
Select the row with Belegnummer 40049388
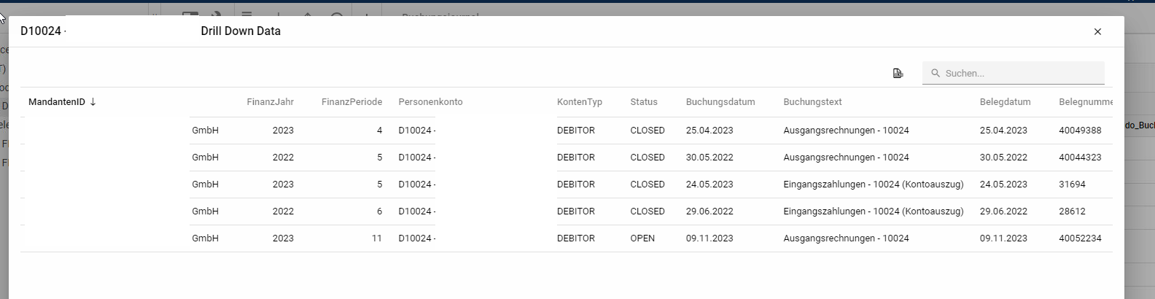pyautogui.click(x=1080, y=131)
